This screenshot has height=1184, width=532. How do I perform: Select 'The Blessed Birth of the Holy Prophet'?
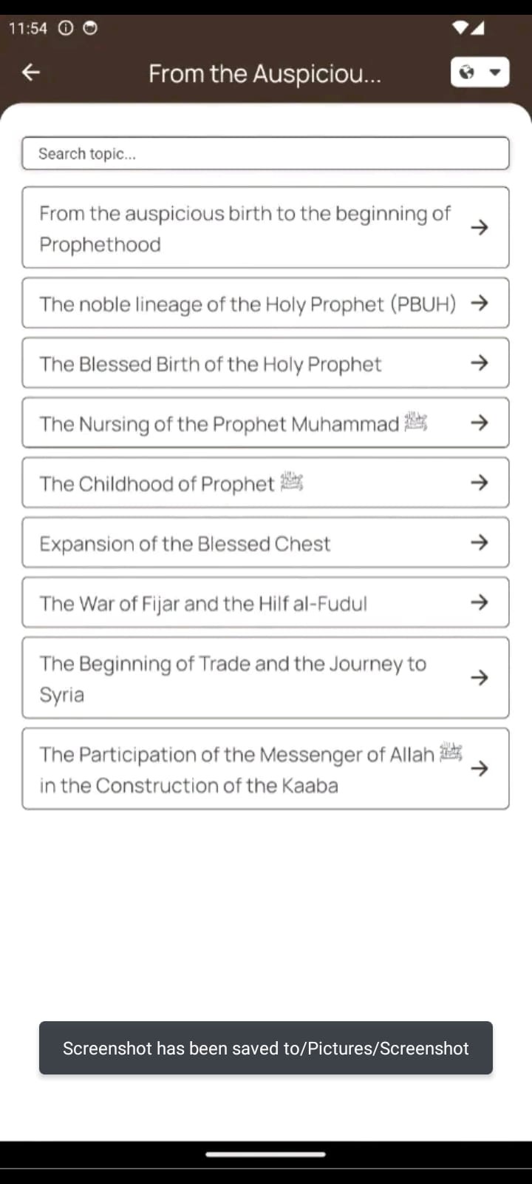[211, 363]
